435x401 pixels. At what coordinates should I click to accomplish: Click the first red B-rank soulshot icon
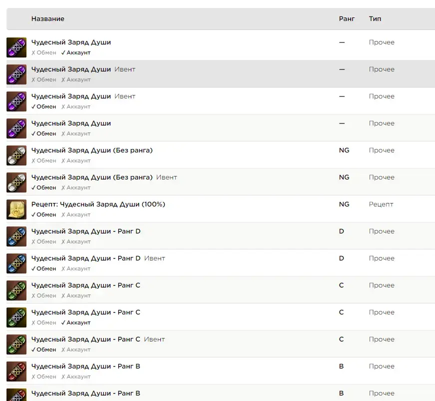(x=16, y=371)
